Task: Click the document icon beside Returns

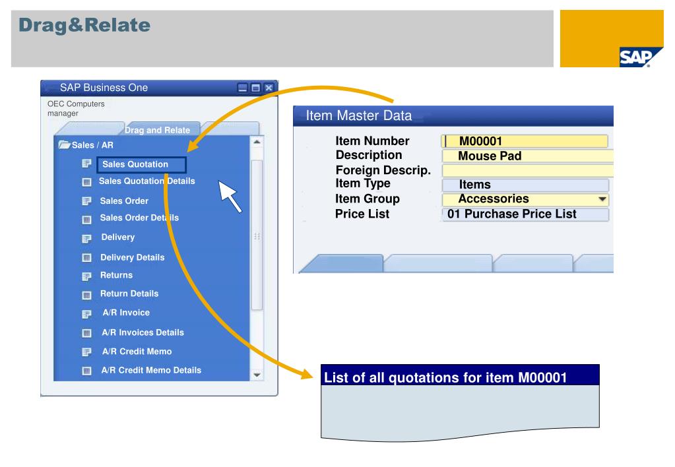Action: [x=86, y=276]
